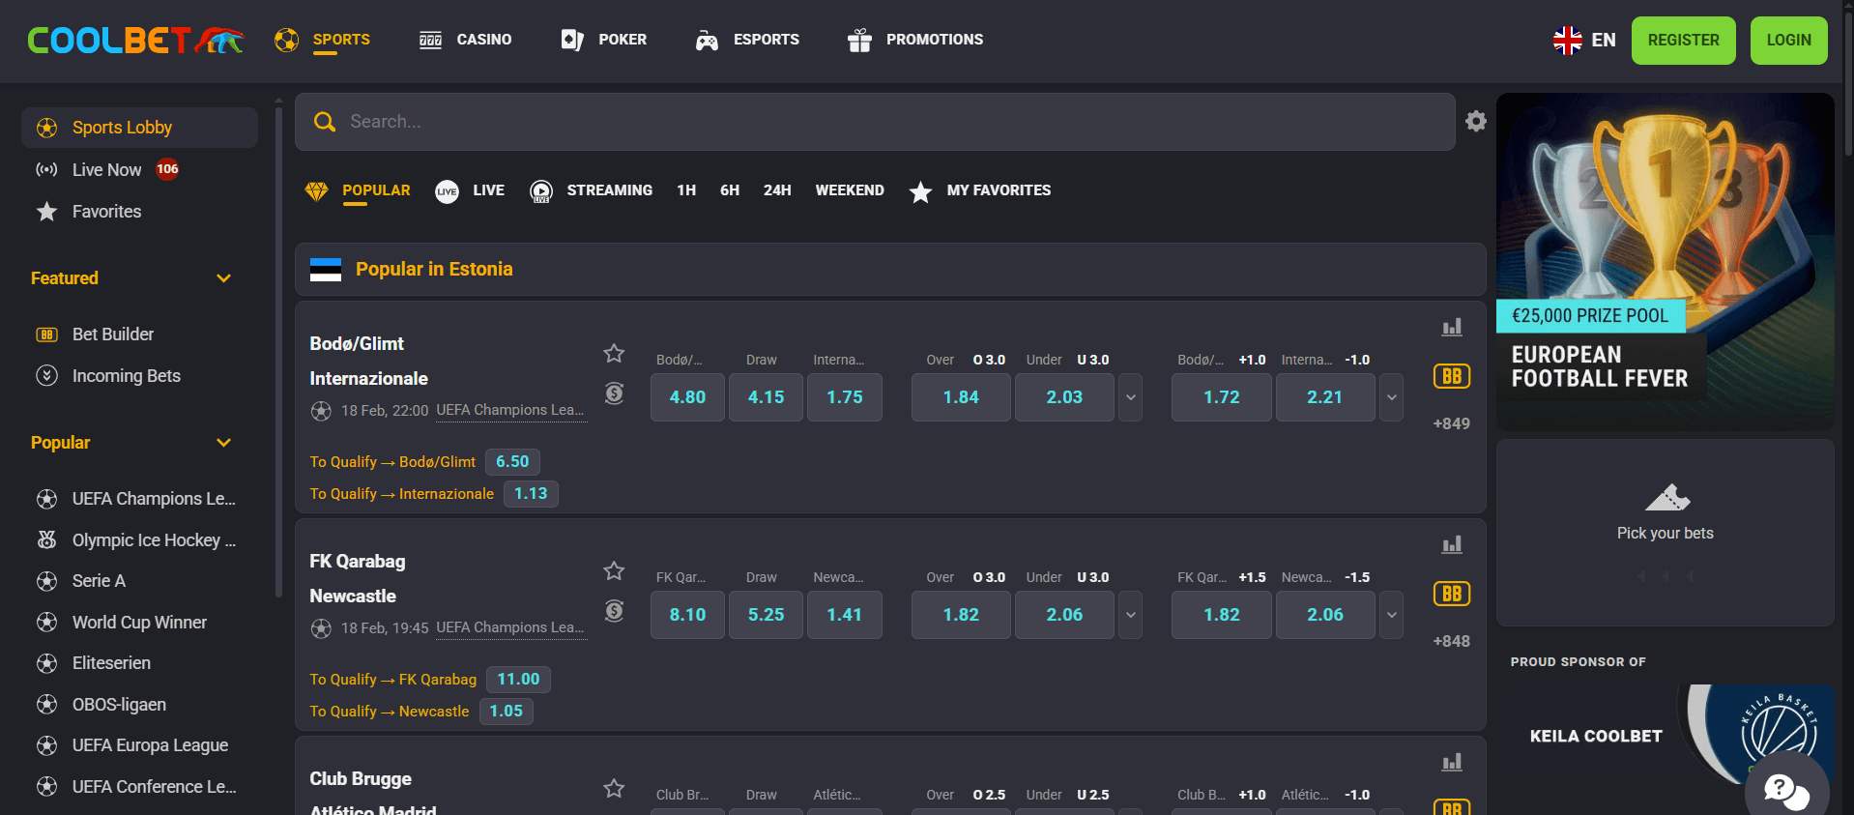This screenshot has height=815, width=1854.
Task: Click the Coolbet logo
Action: tap(135, 40)
